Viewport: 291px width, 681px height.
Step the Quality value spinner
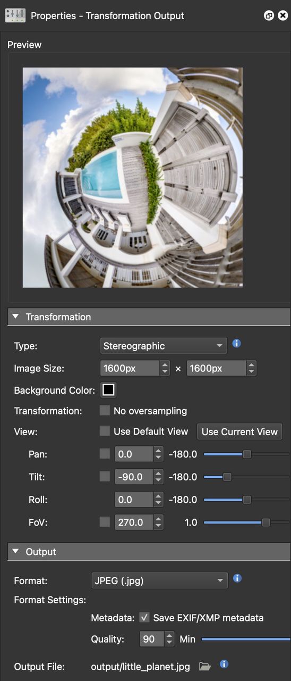pos(169,639)
